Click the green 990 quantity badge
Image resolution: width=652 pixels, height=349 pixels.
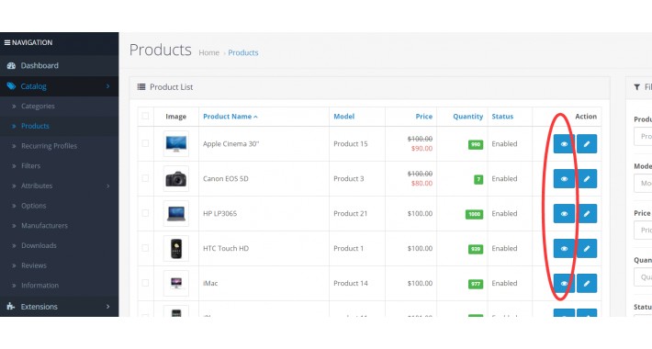[x=476, y=144]
